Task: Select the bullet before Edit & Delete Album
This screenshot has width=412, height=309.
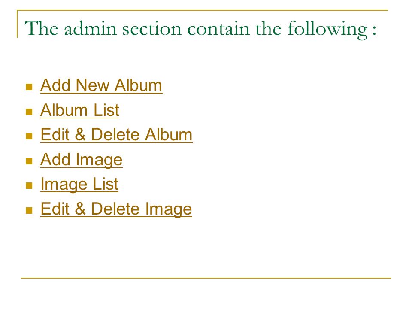Action: pyautogui.click(x=29, y=136)
